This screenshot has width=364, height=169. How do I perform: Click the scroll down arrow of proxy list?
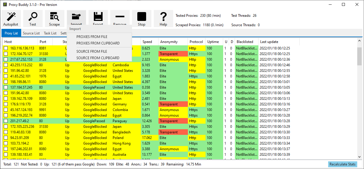click(x=359, y=157)
